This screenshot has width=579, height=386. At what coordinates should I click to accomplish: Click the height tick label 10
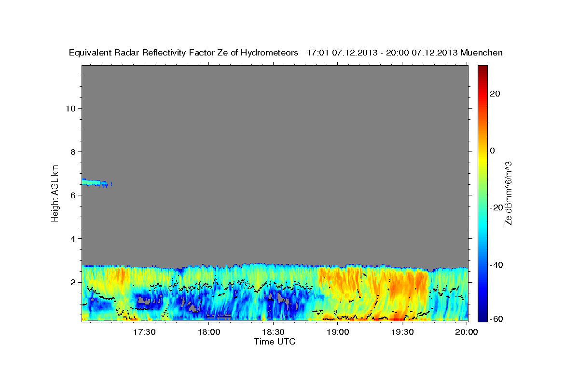tap(70, 108)
